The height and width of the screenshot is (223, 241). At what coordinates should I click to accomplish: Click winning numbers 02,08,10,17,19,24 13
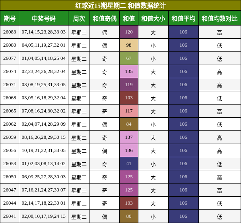pyautogui.click(x=43, y=216)
